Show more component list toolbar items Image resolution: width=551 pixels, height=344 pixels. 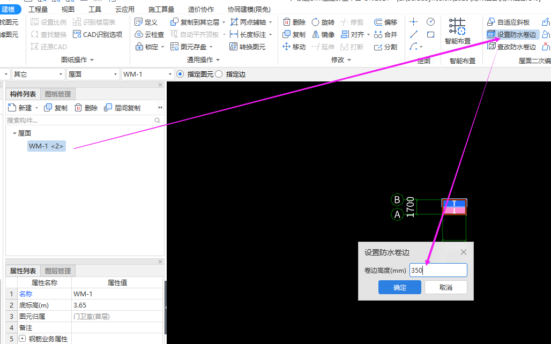[160, 108]
